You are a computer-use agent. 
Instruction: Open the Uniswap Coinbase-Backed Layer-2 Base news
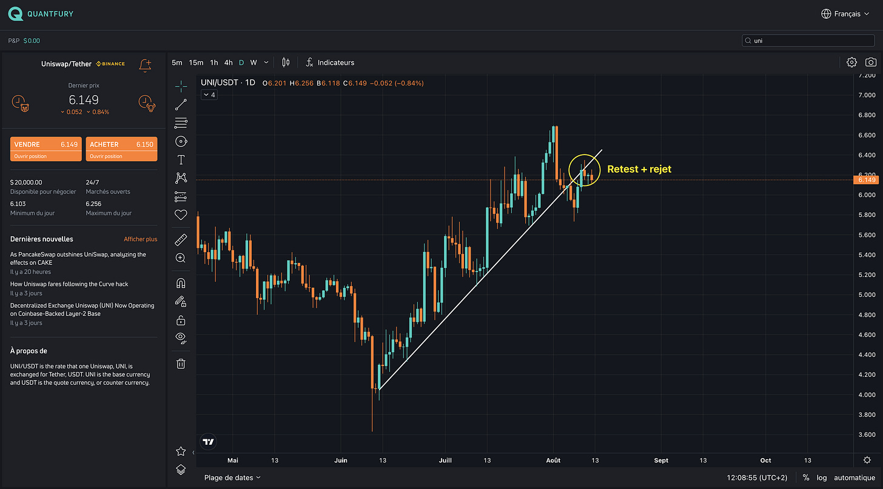[82, 310]
